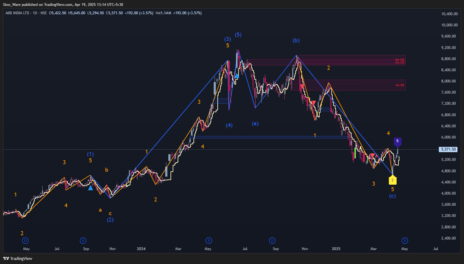This screenshot has height=264, width=464.
Task: Select the blue (1) wave label
Action: [x=90, y=154]
